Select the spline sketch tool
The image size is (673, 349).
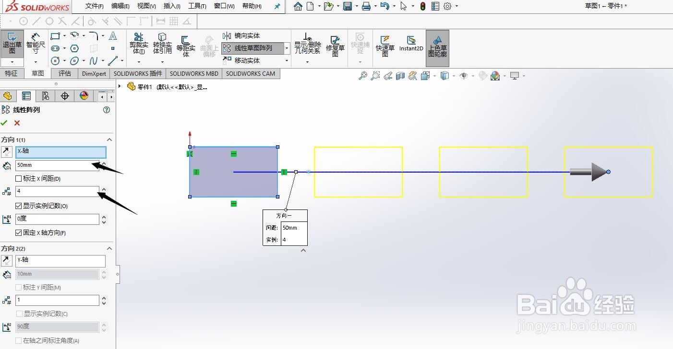click(94, 60)
